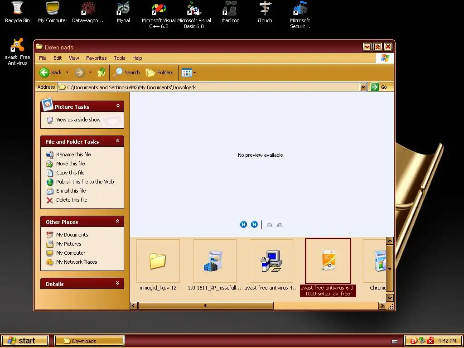Click the system tray clock

(447, 341)
